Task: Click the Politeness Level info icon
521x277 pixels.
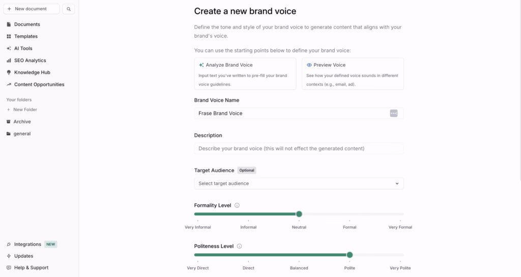Action: [240, 246]
